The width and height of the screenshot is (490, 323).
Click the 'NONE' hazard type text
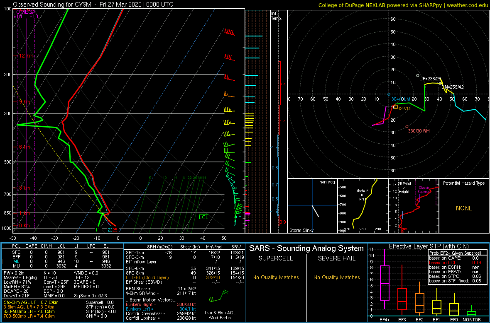click(464, 208)
